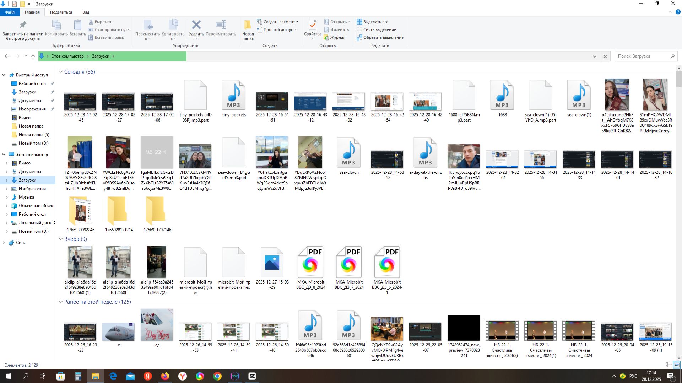Click the Переместить в button
The image size is (682, 383).
coord(148,30)
